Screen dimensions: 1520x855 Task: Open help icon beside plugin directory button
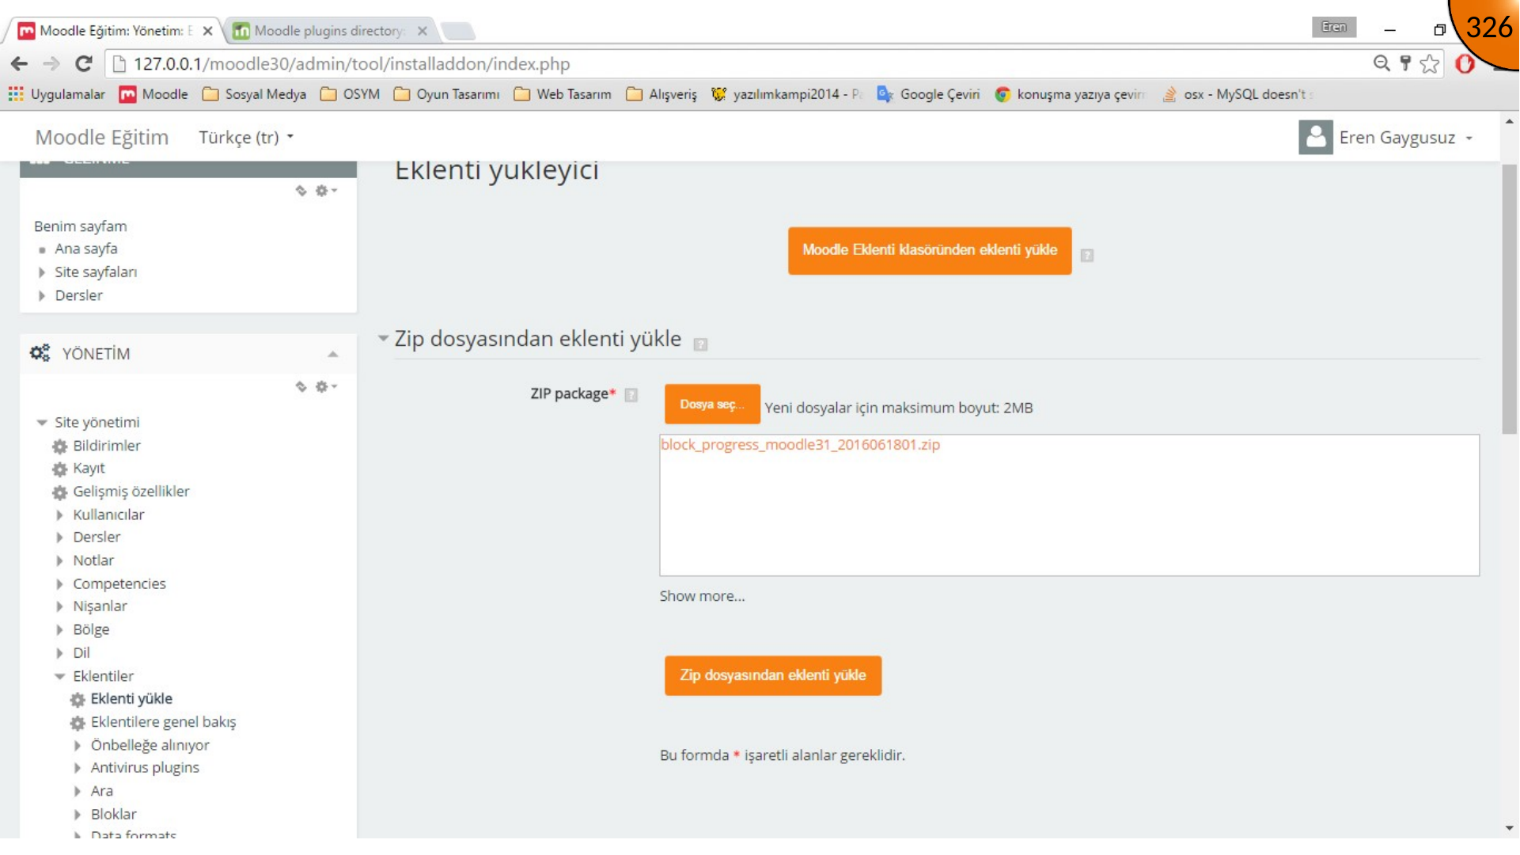(x=1087, y=256)
